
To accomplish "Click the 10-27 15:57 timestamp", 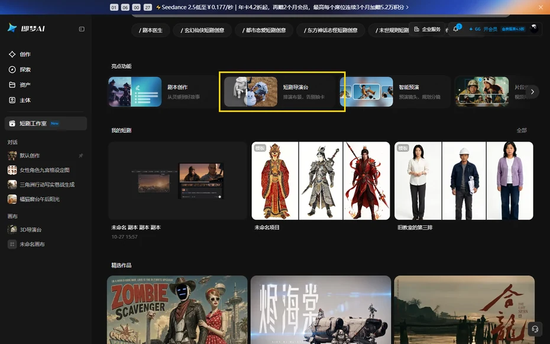I will point(124,237).
